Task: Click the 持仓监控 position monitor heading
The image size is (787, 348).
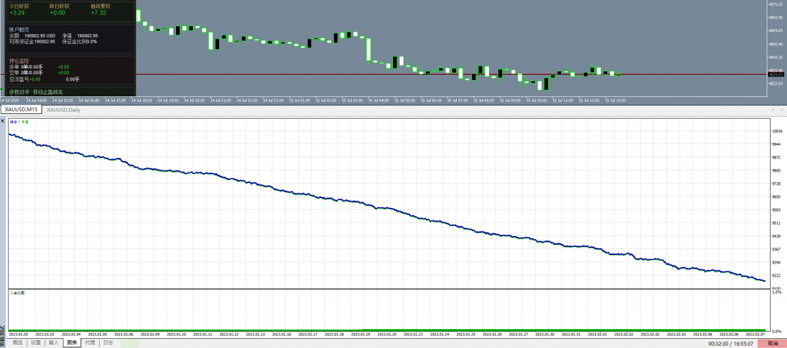Action: point(18,61)
